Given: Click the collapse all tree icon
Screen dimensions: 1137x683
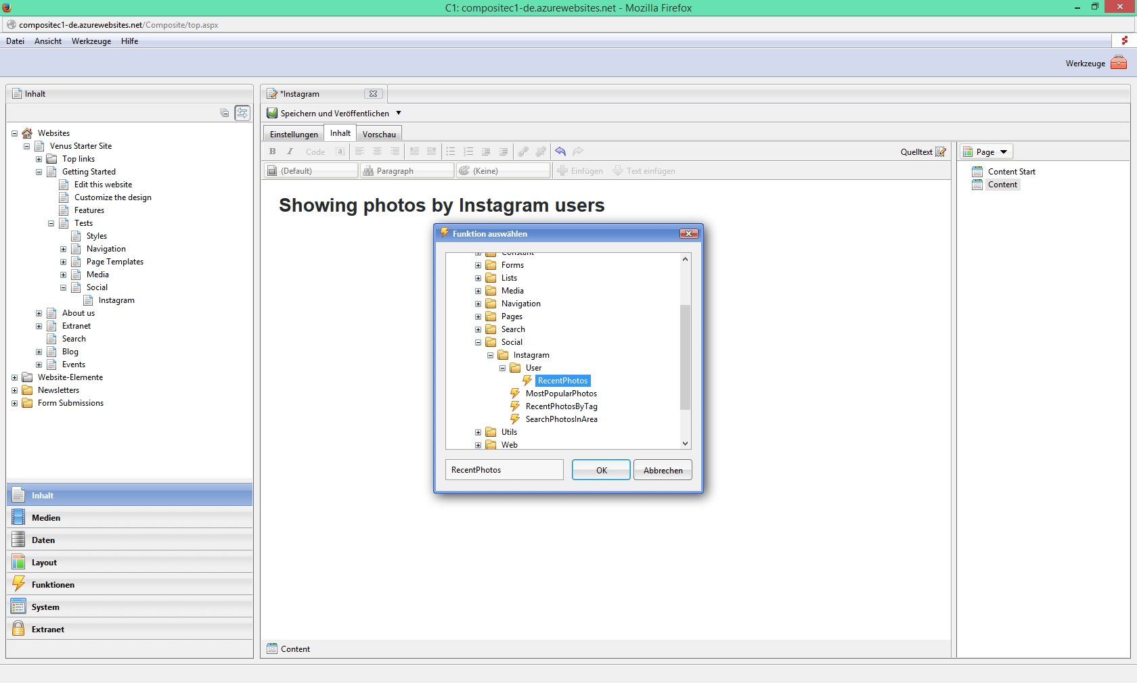Looking at the screenshot, I should coord(225,113).
